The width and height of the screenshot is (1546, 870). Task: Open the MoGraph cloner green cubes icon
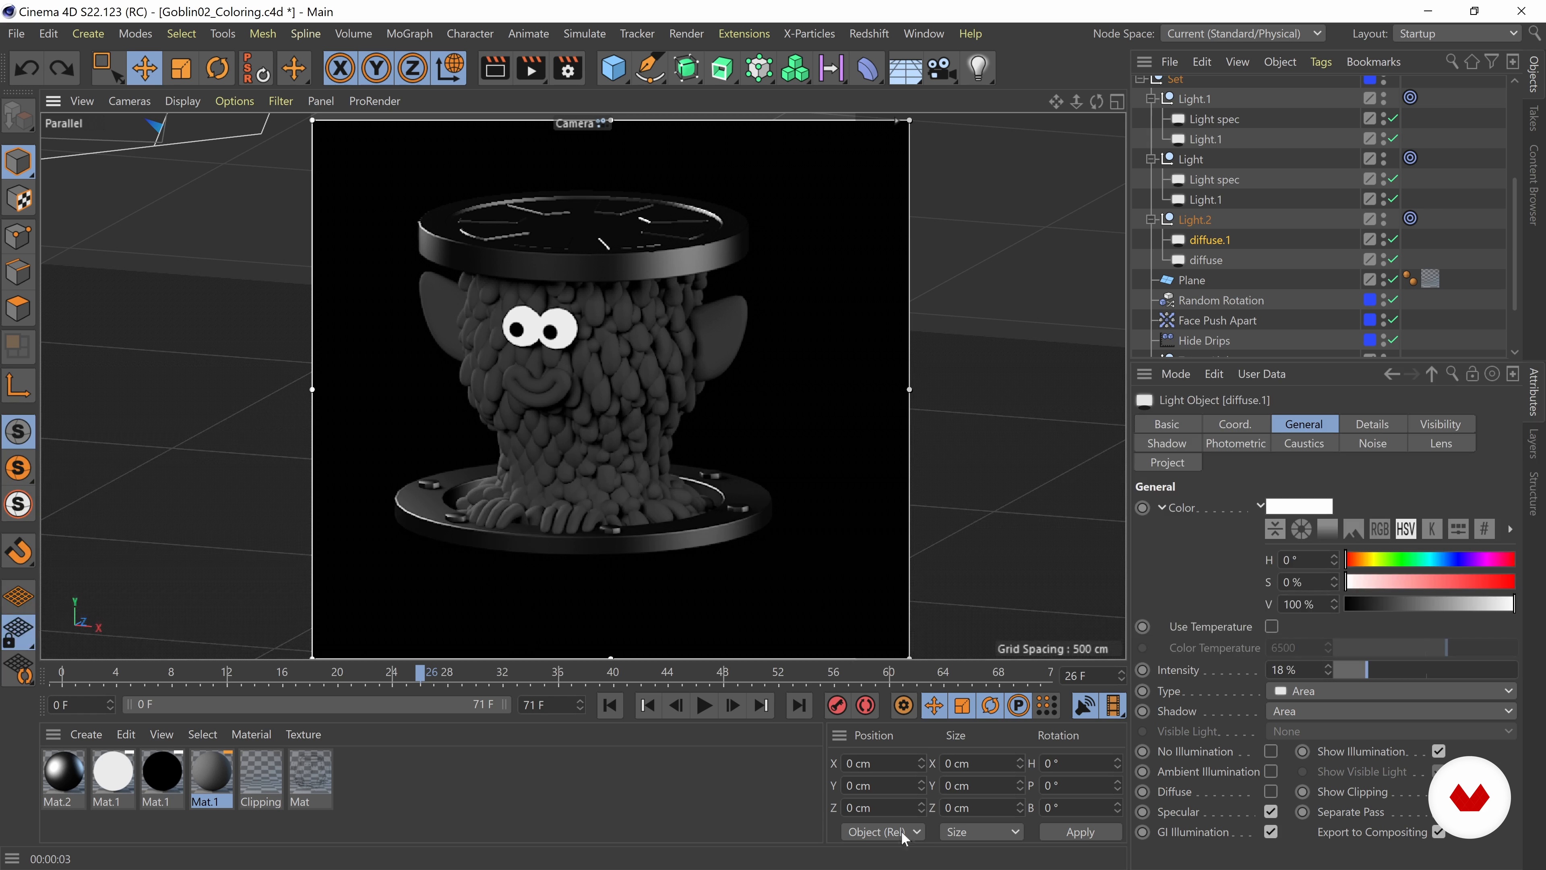795,68
